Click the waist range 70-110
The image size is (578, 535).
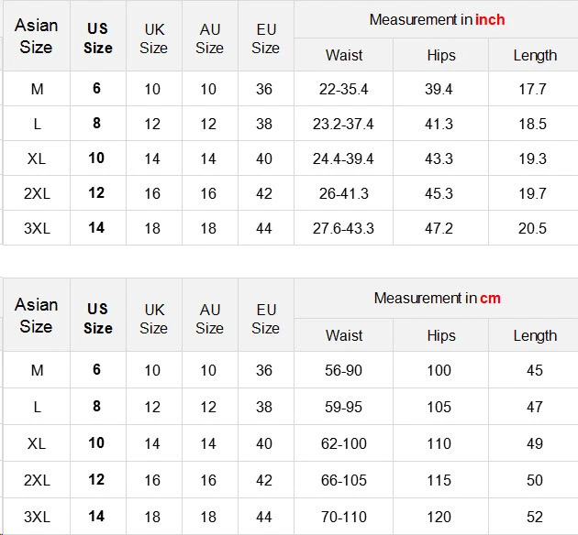343,517
